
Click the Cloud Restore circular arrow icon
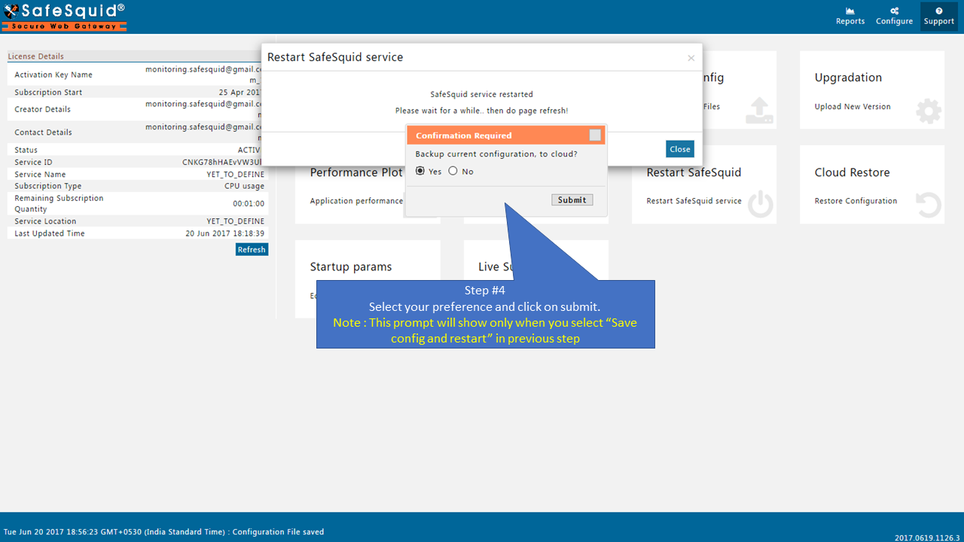(x=929, y=206)
